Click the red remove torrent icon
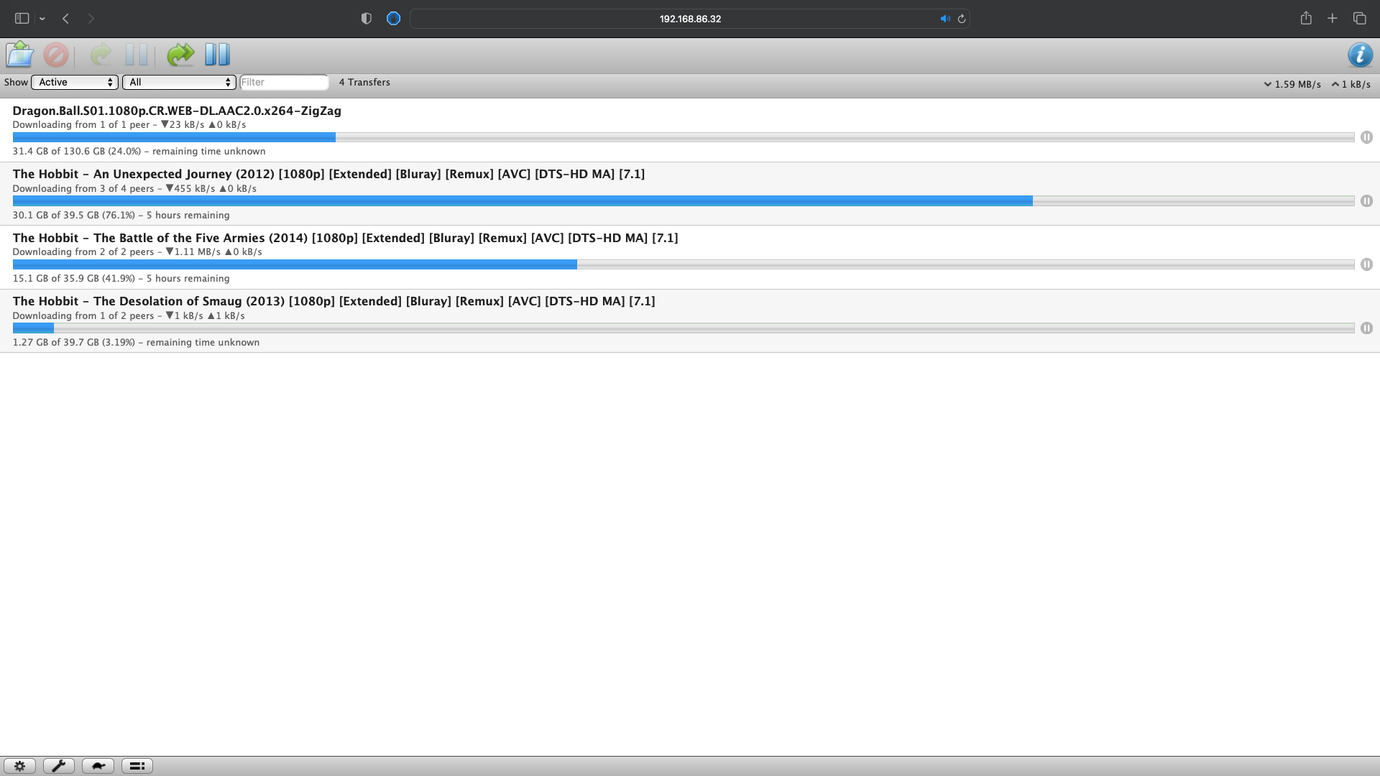Viewport: 1380px width, 776px height. coord(56,55)
